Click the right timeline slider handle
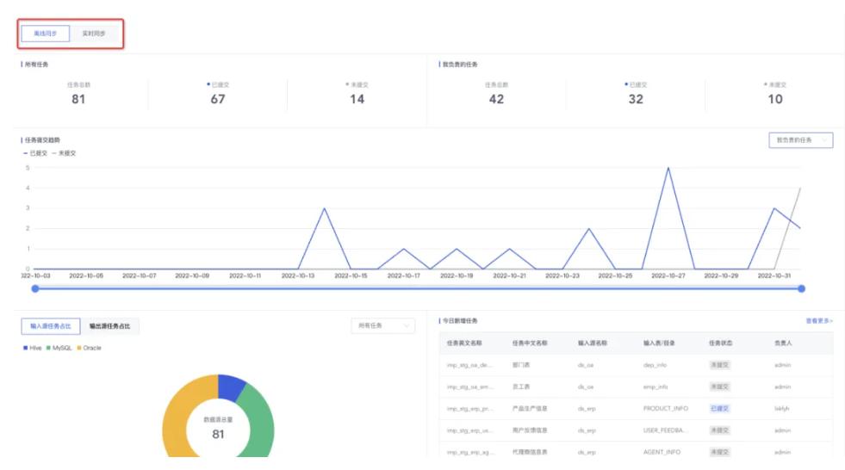The image size is (845, 470). [x=801, y=288]
